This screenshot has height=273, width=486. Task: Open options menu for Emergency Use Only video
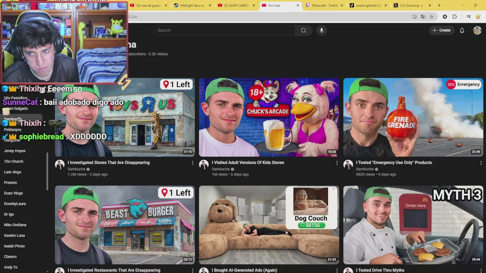pyautogui.click(x=481, y=163)
